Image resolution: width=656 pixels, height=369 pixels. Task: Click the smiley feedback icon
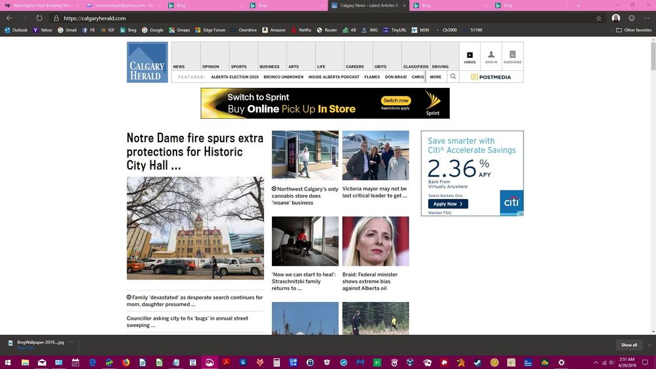click(631, 18)
